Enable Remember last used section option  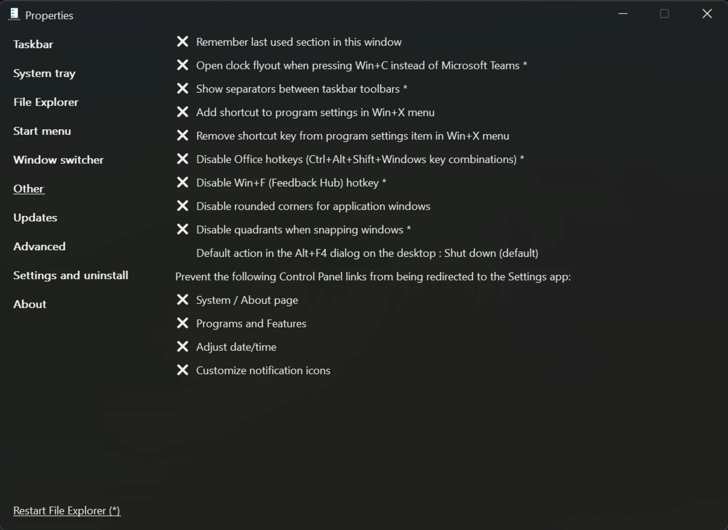click(x=289, y=42)
